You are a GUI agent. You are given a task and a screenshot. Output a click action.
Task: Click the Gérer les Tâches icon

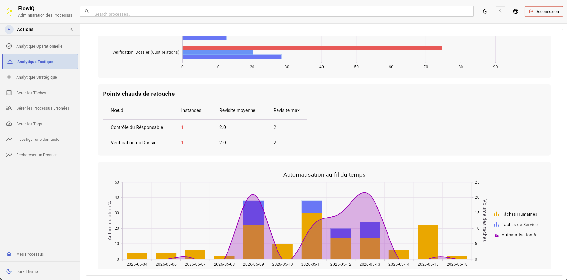(x=9, y=93)
